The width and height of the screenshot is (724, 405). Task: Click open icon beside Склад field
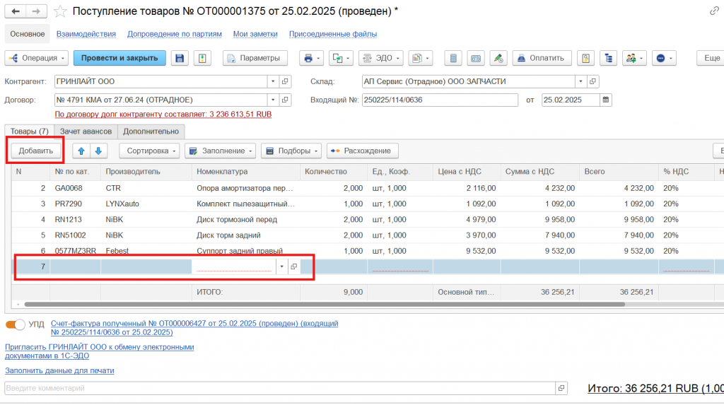(x=593, y=81)
